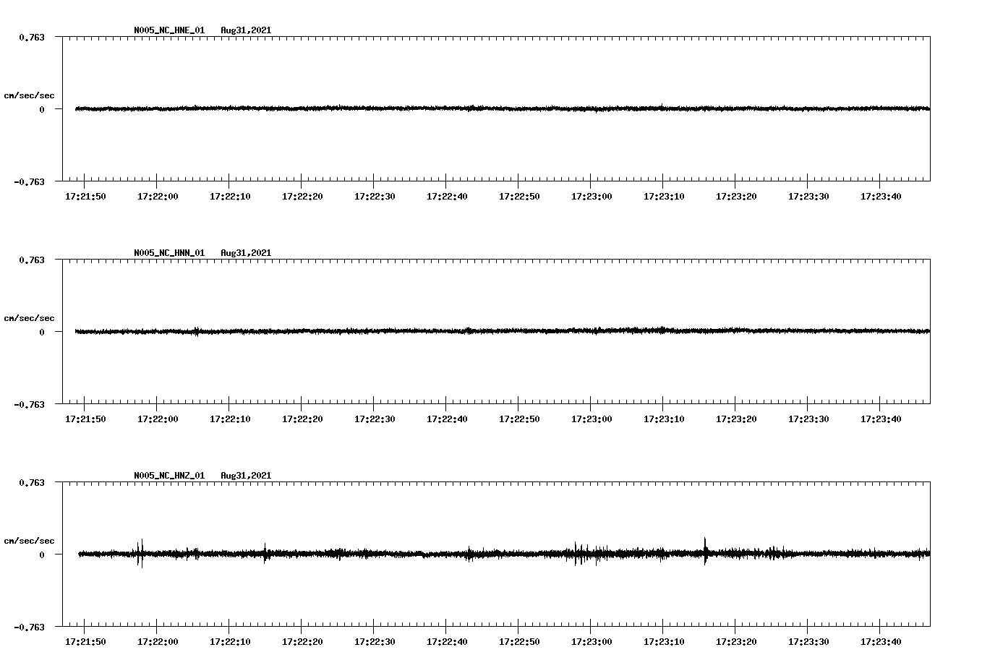Click the 17:23:20 time label under HNZ plot
The width and height of the screenshot is (982, 668).
coord(736,642)
